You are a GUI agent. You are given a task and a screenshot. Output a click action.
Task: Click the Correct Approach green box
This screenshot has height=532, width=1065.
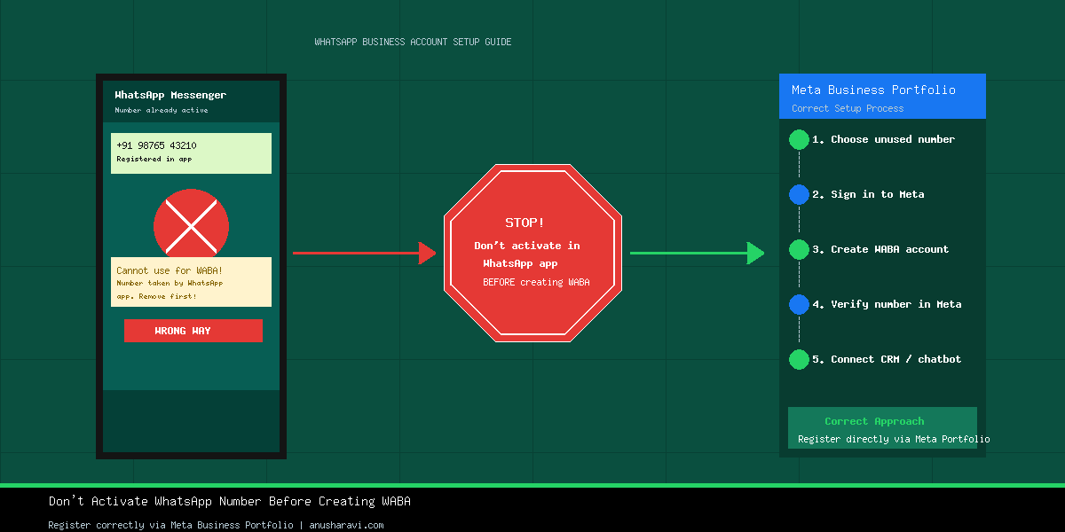(x=882, y=428)
